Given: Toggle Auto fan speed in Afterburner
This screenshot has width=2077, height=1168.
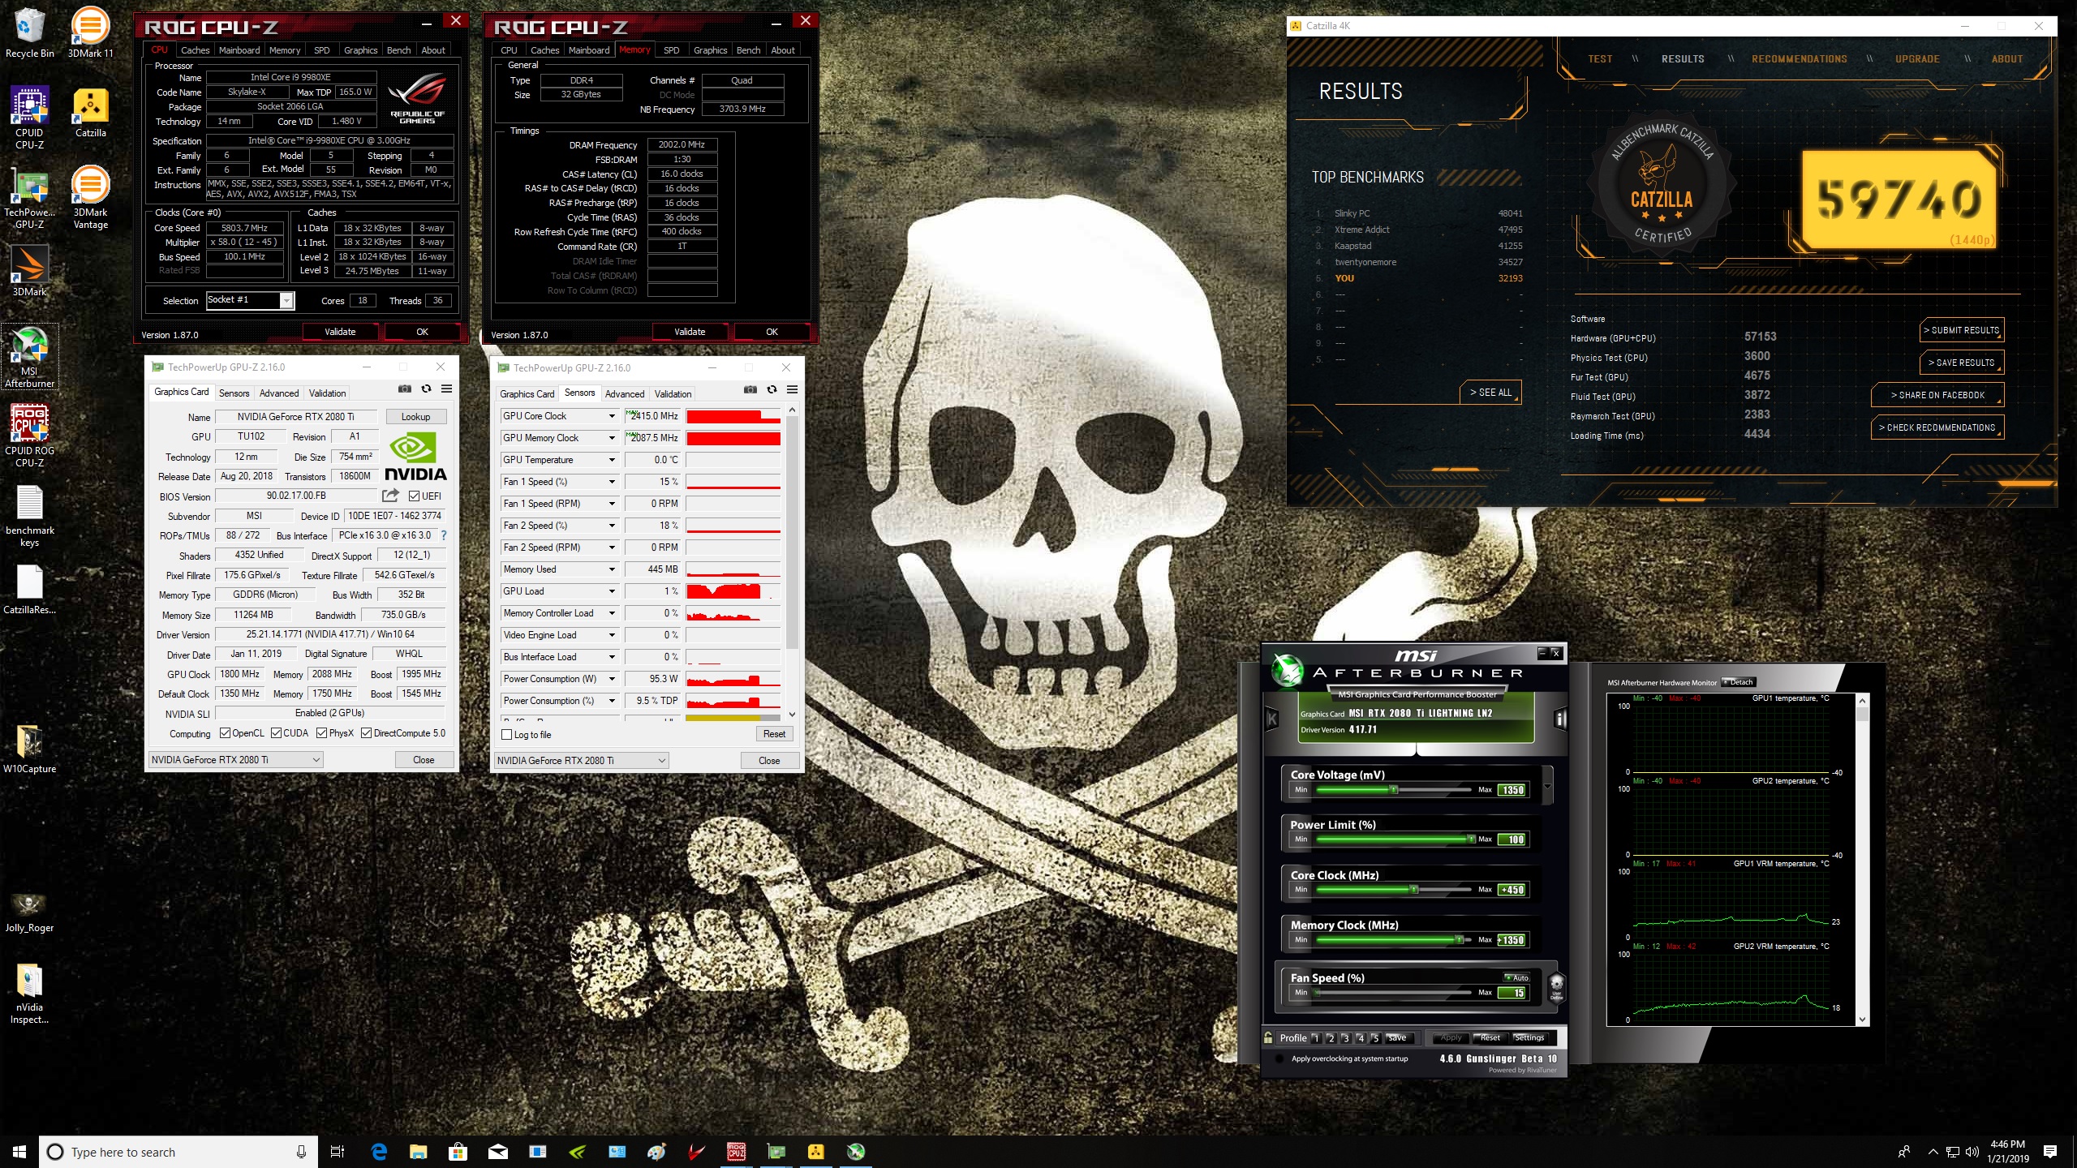Looking at the screenshot, I should pos(1516,977).
